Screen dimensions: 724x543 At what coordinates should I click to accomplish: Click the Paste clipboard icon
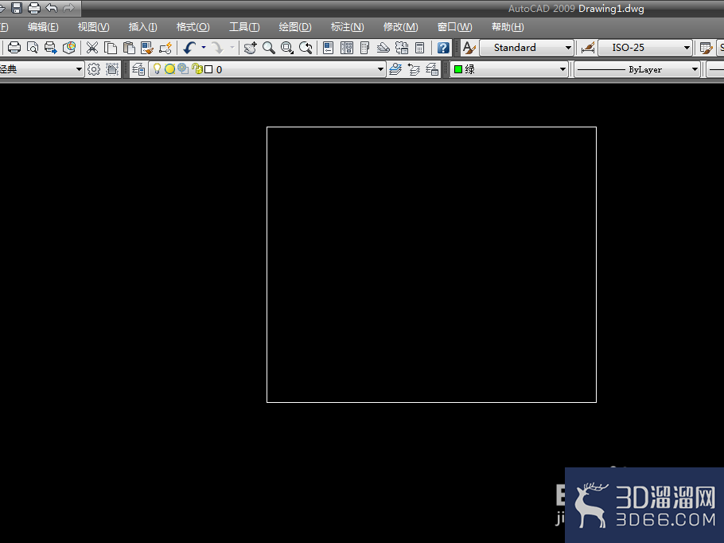[x=129, y=48]
